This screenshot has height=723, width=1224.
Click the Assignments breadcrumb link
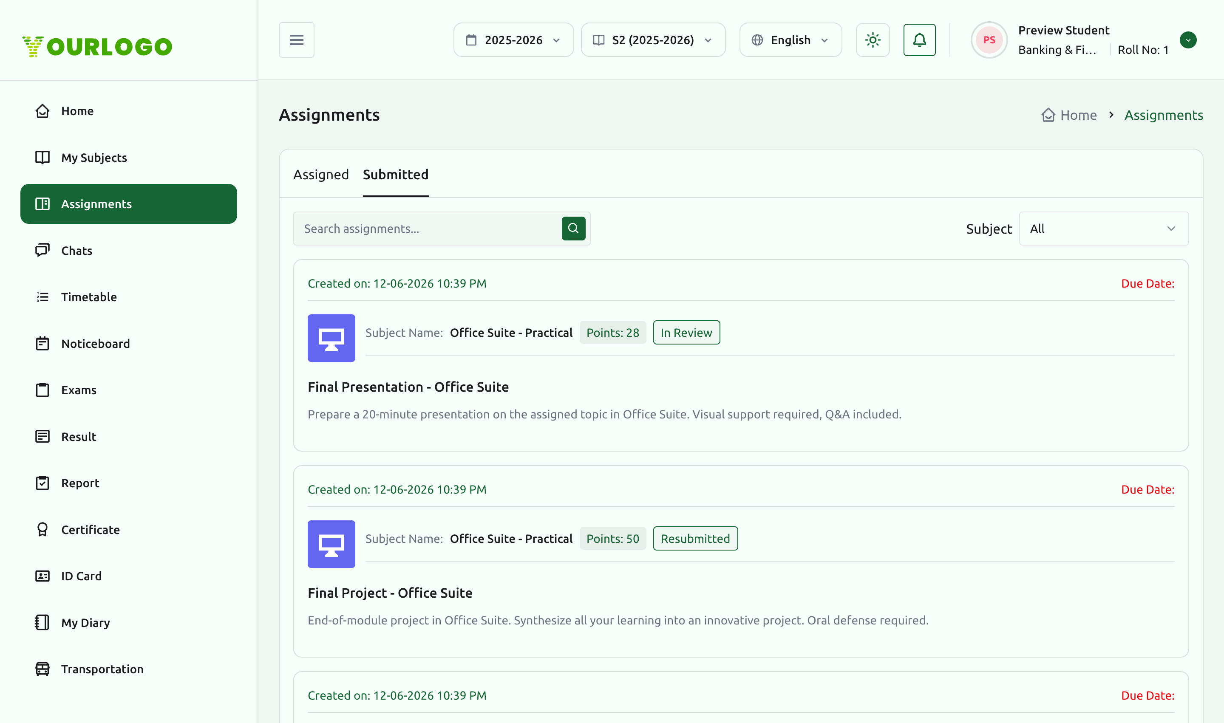(1164, 115)
